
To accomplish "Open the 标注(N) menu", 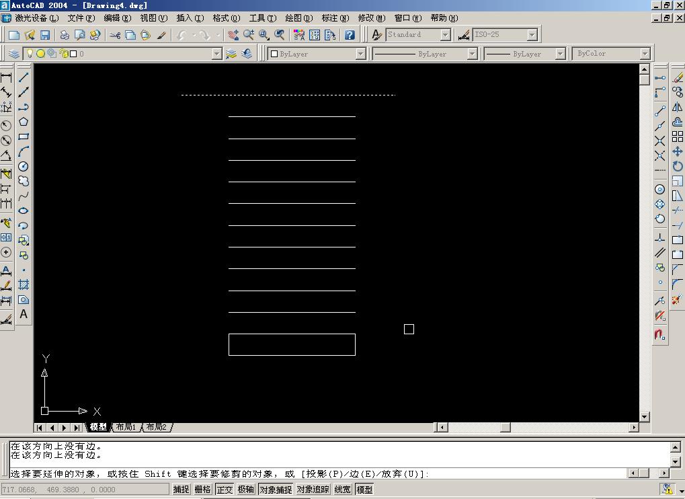I will tap(335, 18).
